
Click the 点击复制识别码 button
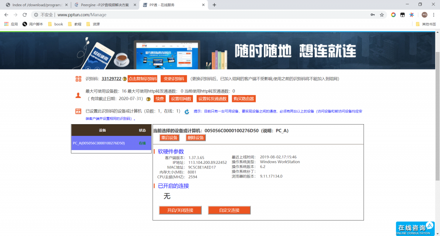142,79
